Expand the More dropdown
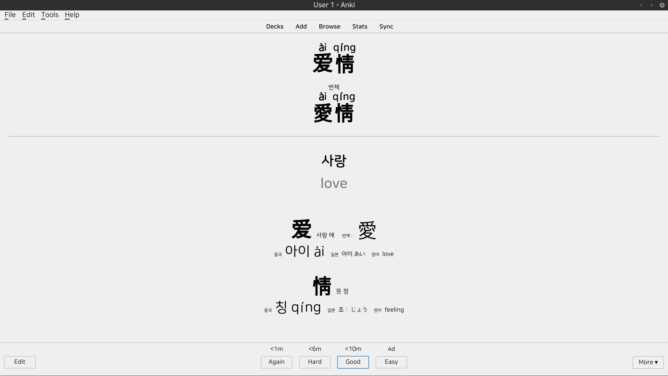Screen dimensions: 668x376 coord(648,362)
